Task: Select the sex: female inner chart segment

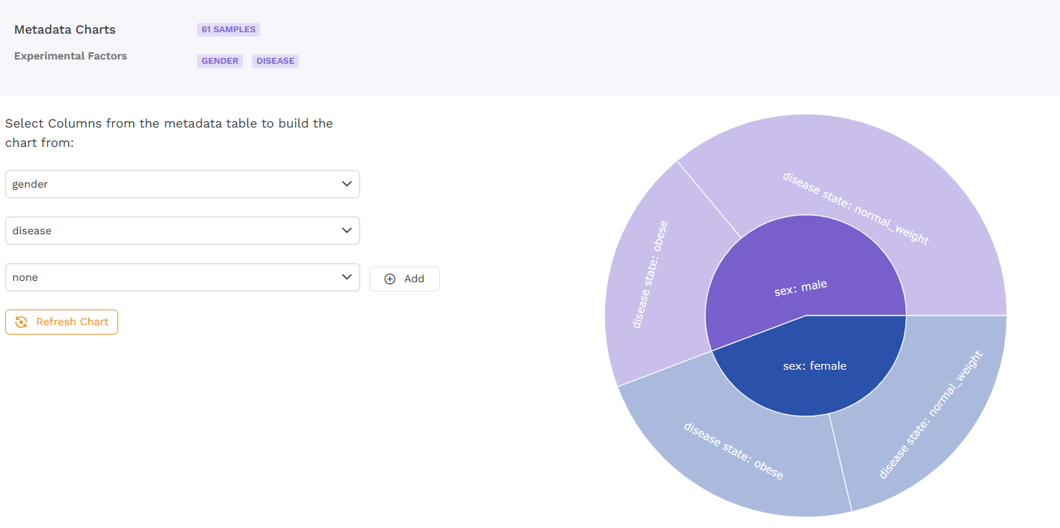Action: point(815,365)
